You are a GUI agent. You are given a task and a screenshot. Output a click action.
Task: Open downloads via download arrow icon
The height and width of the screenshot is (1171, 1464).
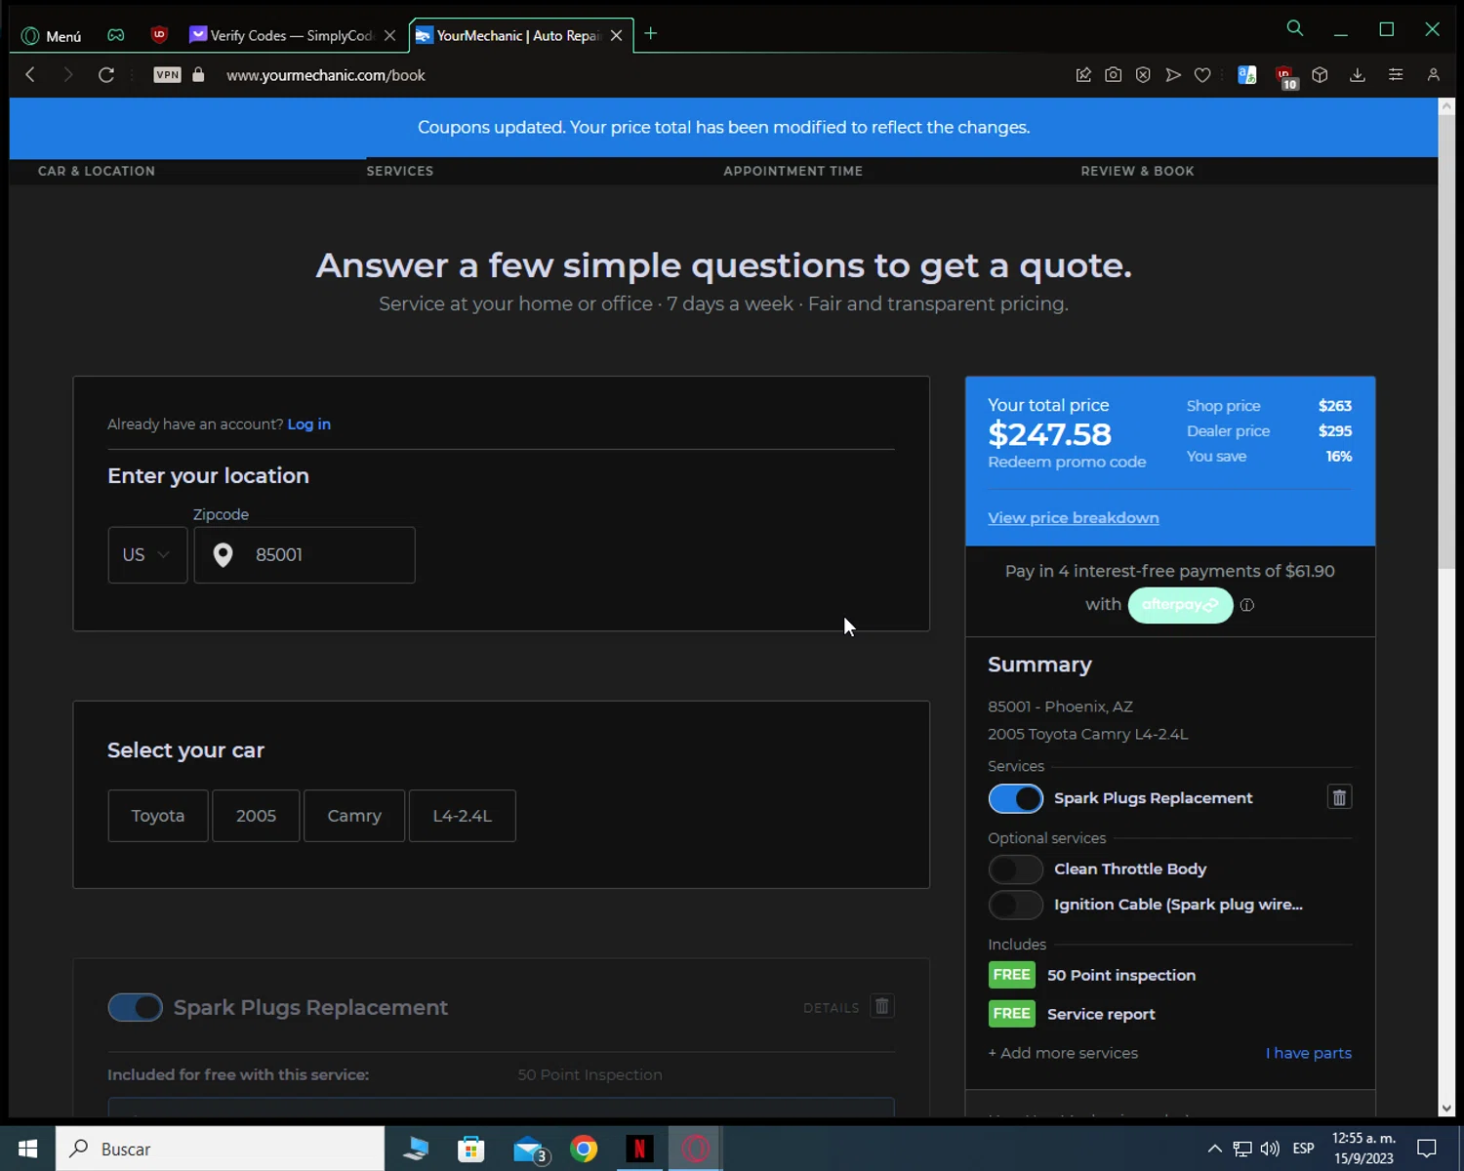coord(1357,74)
